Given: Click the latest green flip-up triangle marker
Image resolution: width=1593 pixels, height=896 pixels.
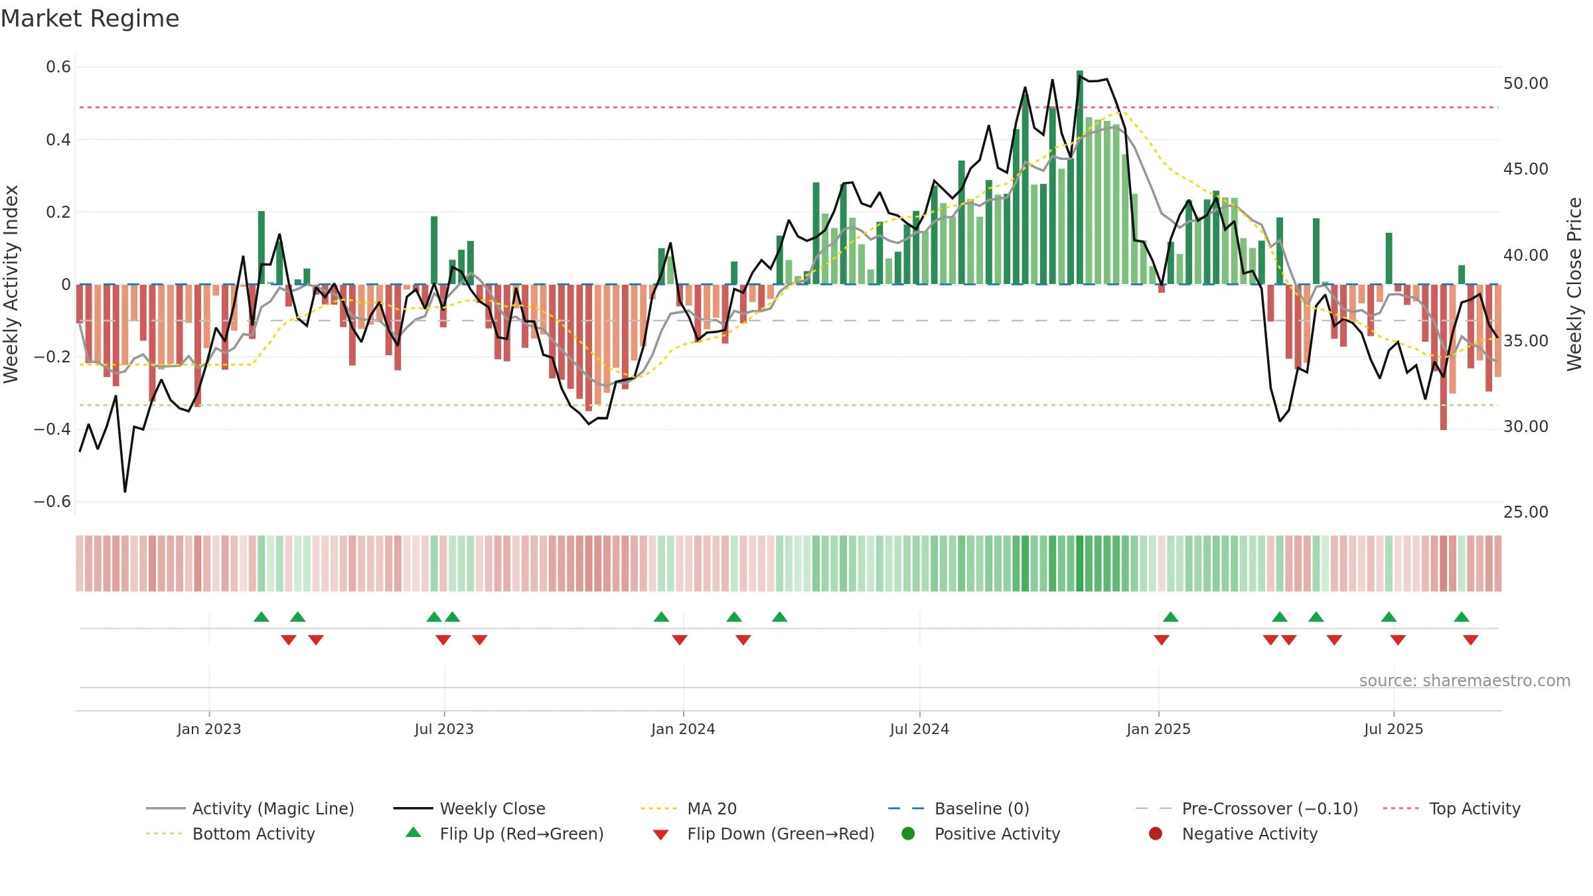Looking at the screenshot, I should 1462,617.
